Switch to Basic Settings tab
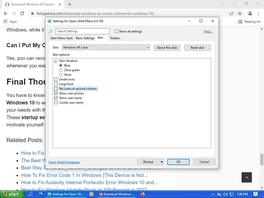This screenshot has height=198, width=264. pos(85,38)
